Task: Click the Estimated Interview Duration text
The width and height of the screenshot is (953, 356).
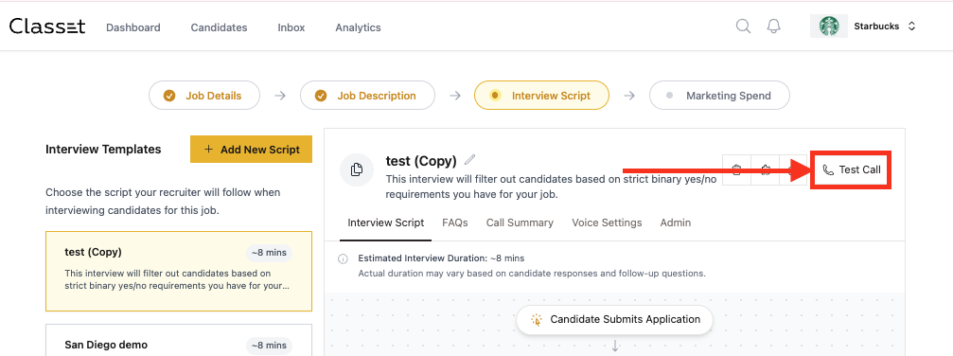Action: [x=441, y=258]
